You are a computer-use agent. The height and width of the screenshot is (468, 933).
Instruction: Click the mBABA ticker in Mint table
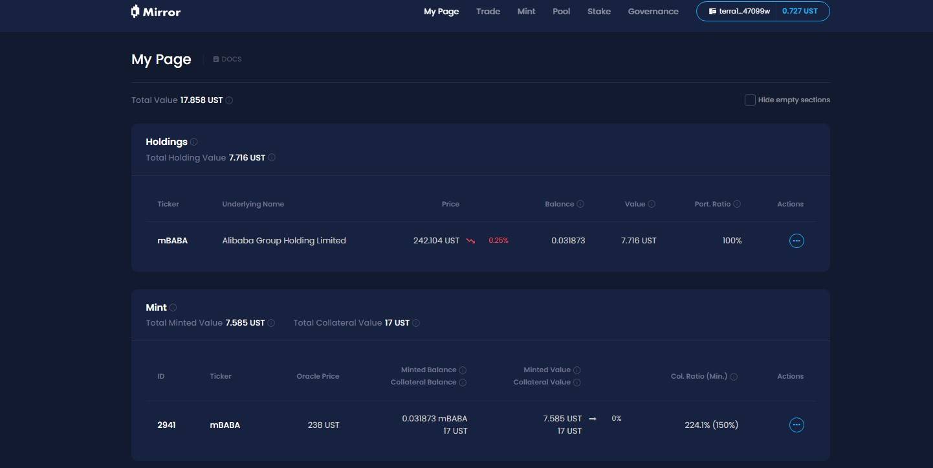[225, 425]
